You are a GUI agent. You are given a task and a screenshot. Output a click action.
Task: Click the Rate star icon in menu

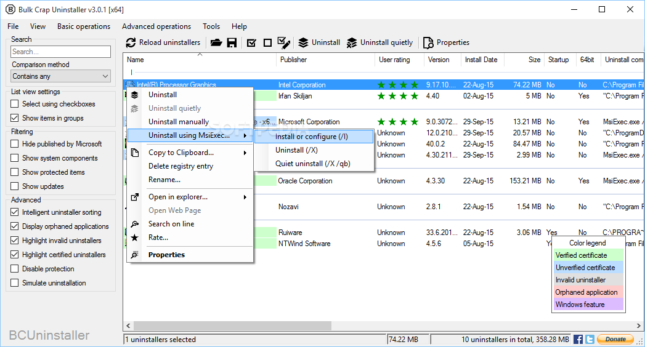point(134,237)
